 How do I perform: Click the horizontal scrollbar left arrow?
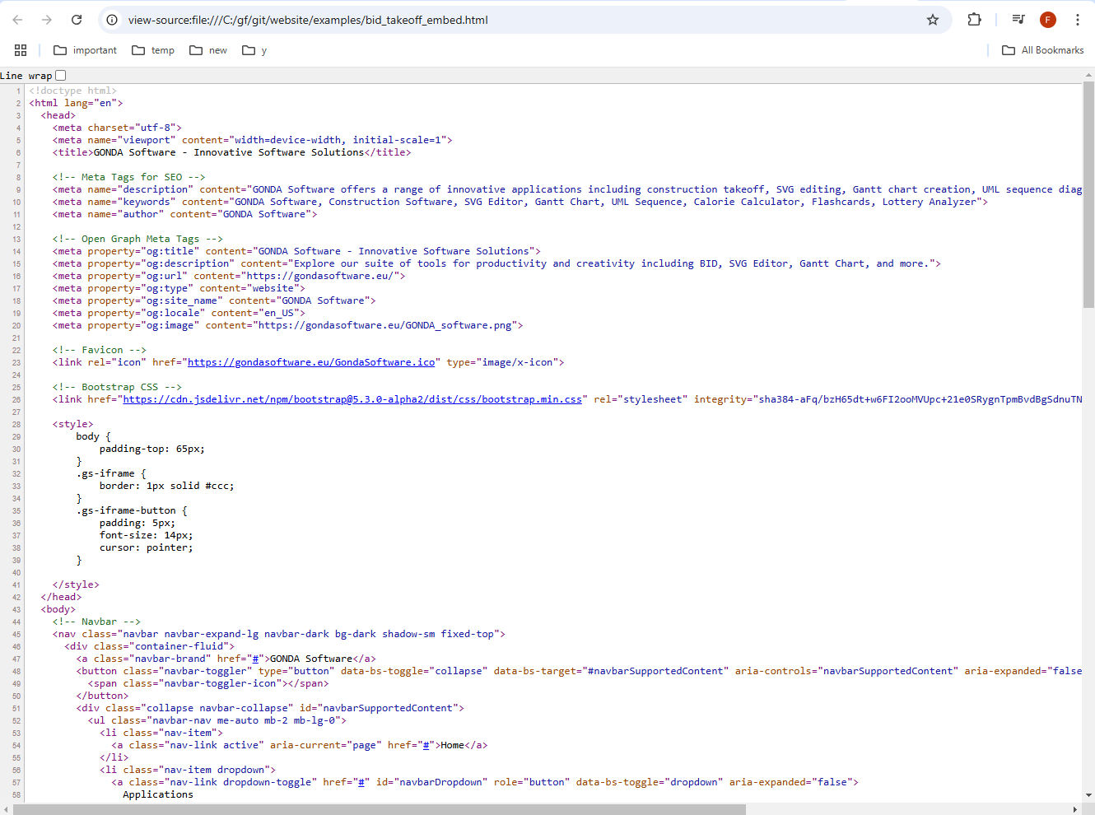click(7, 809)
